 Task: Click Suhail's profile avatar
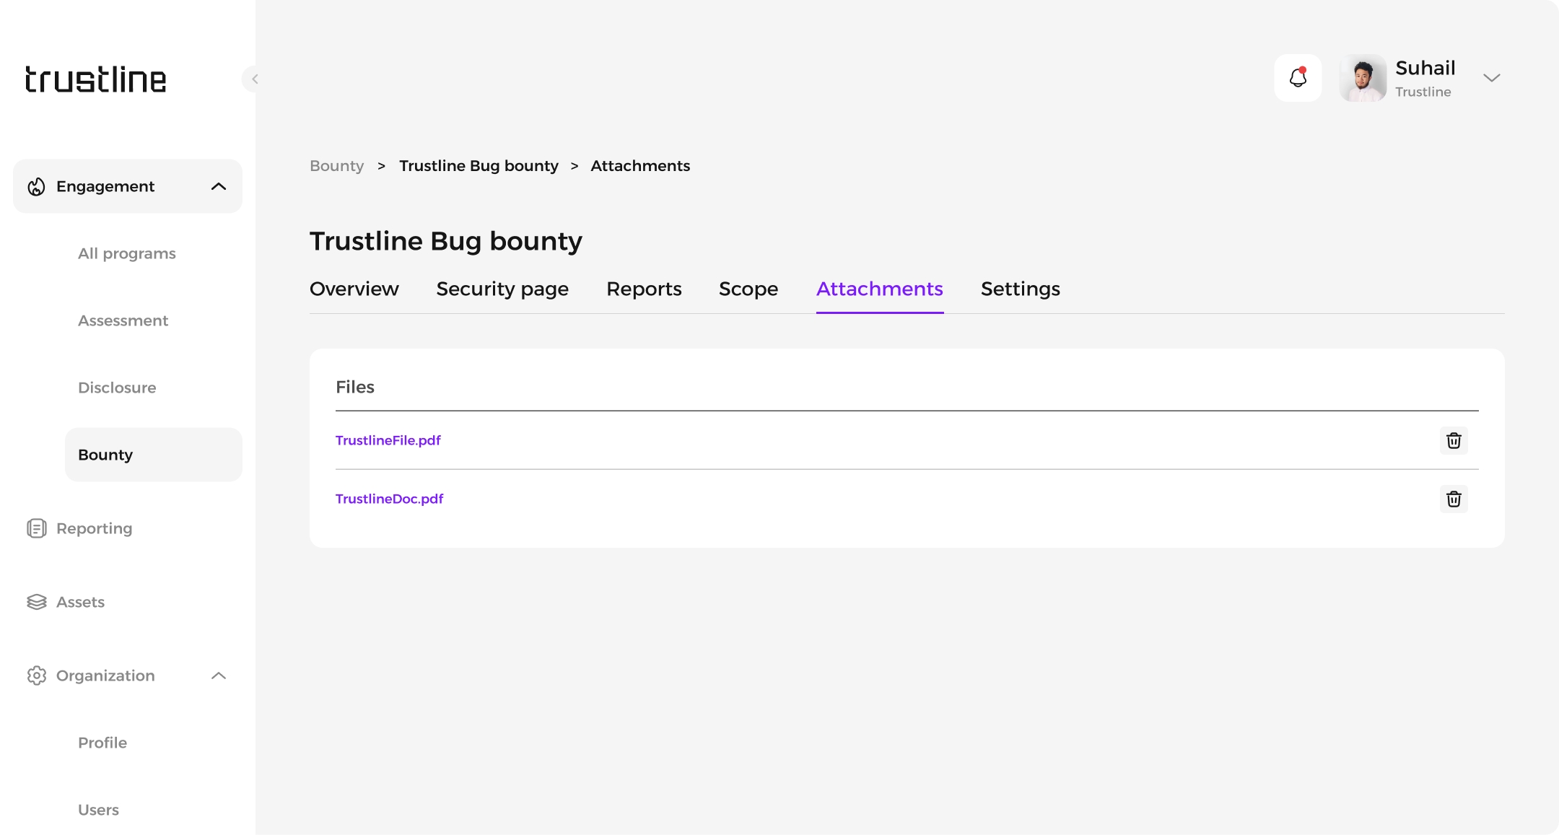[x=1363, y=78]
